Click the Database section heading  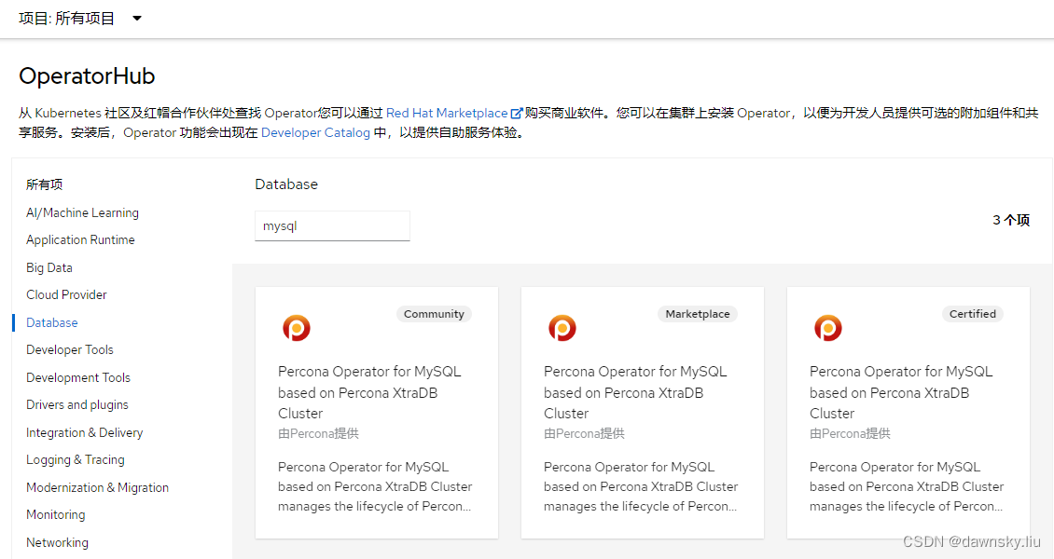point(286,184)
